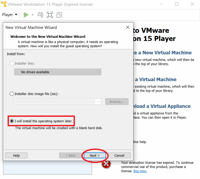Close the VMware Workstation Player window
Screen dimensions: 200x179
point(192,4)
